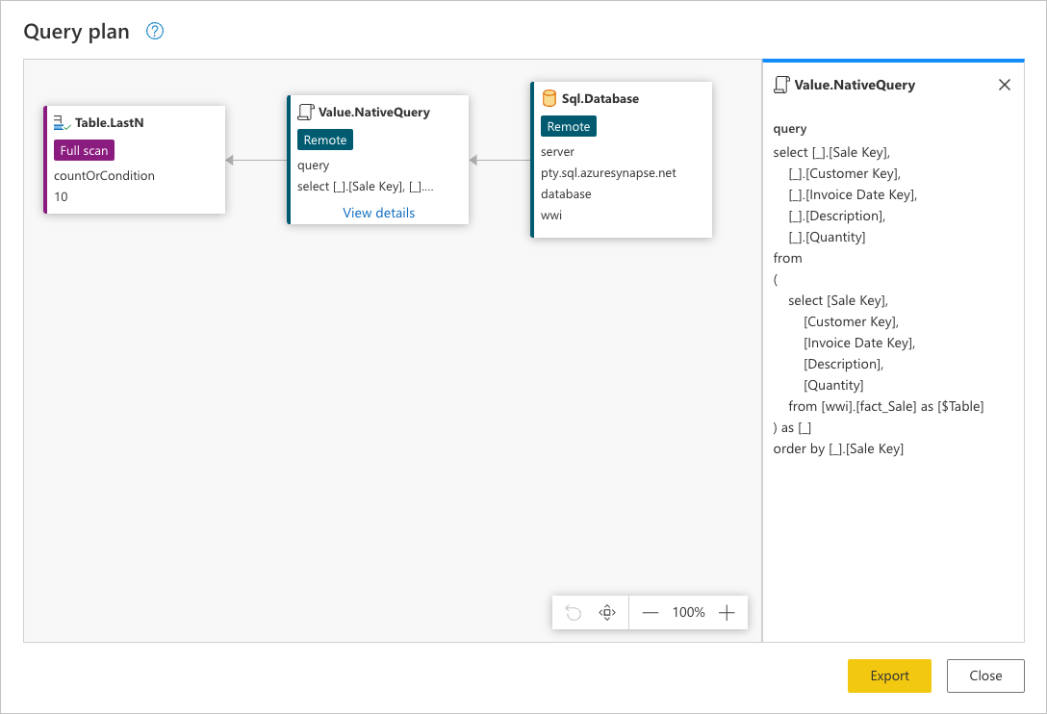Image resolution: width=1047 pixels, height=714 pixels.
Task: Click the help question mark icon
Action: [155, 32]
